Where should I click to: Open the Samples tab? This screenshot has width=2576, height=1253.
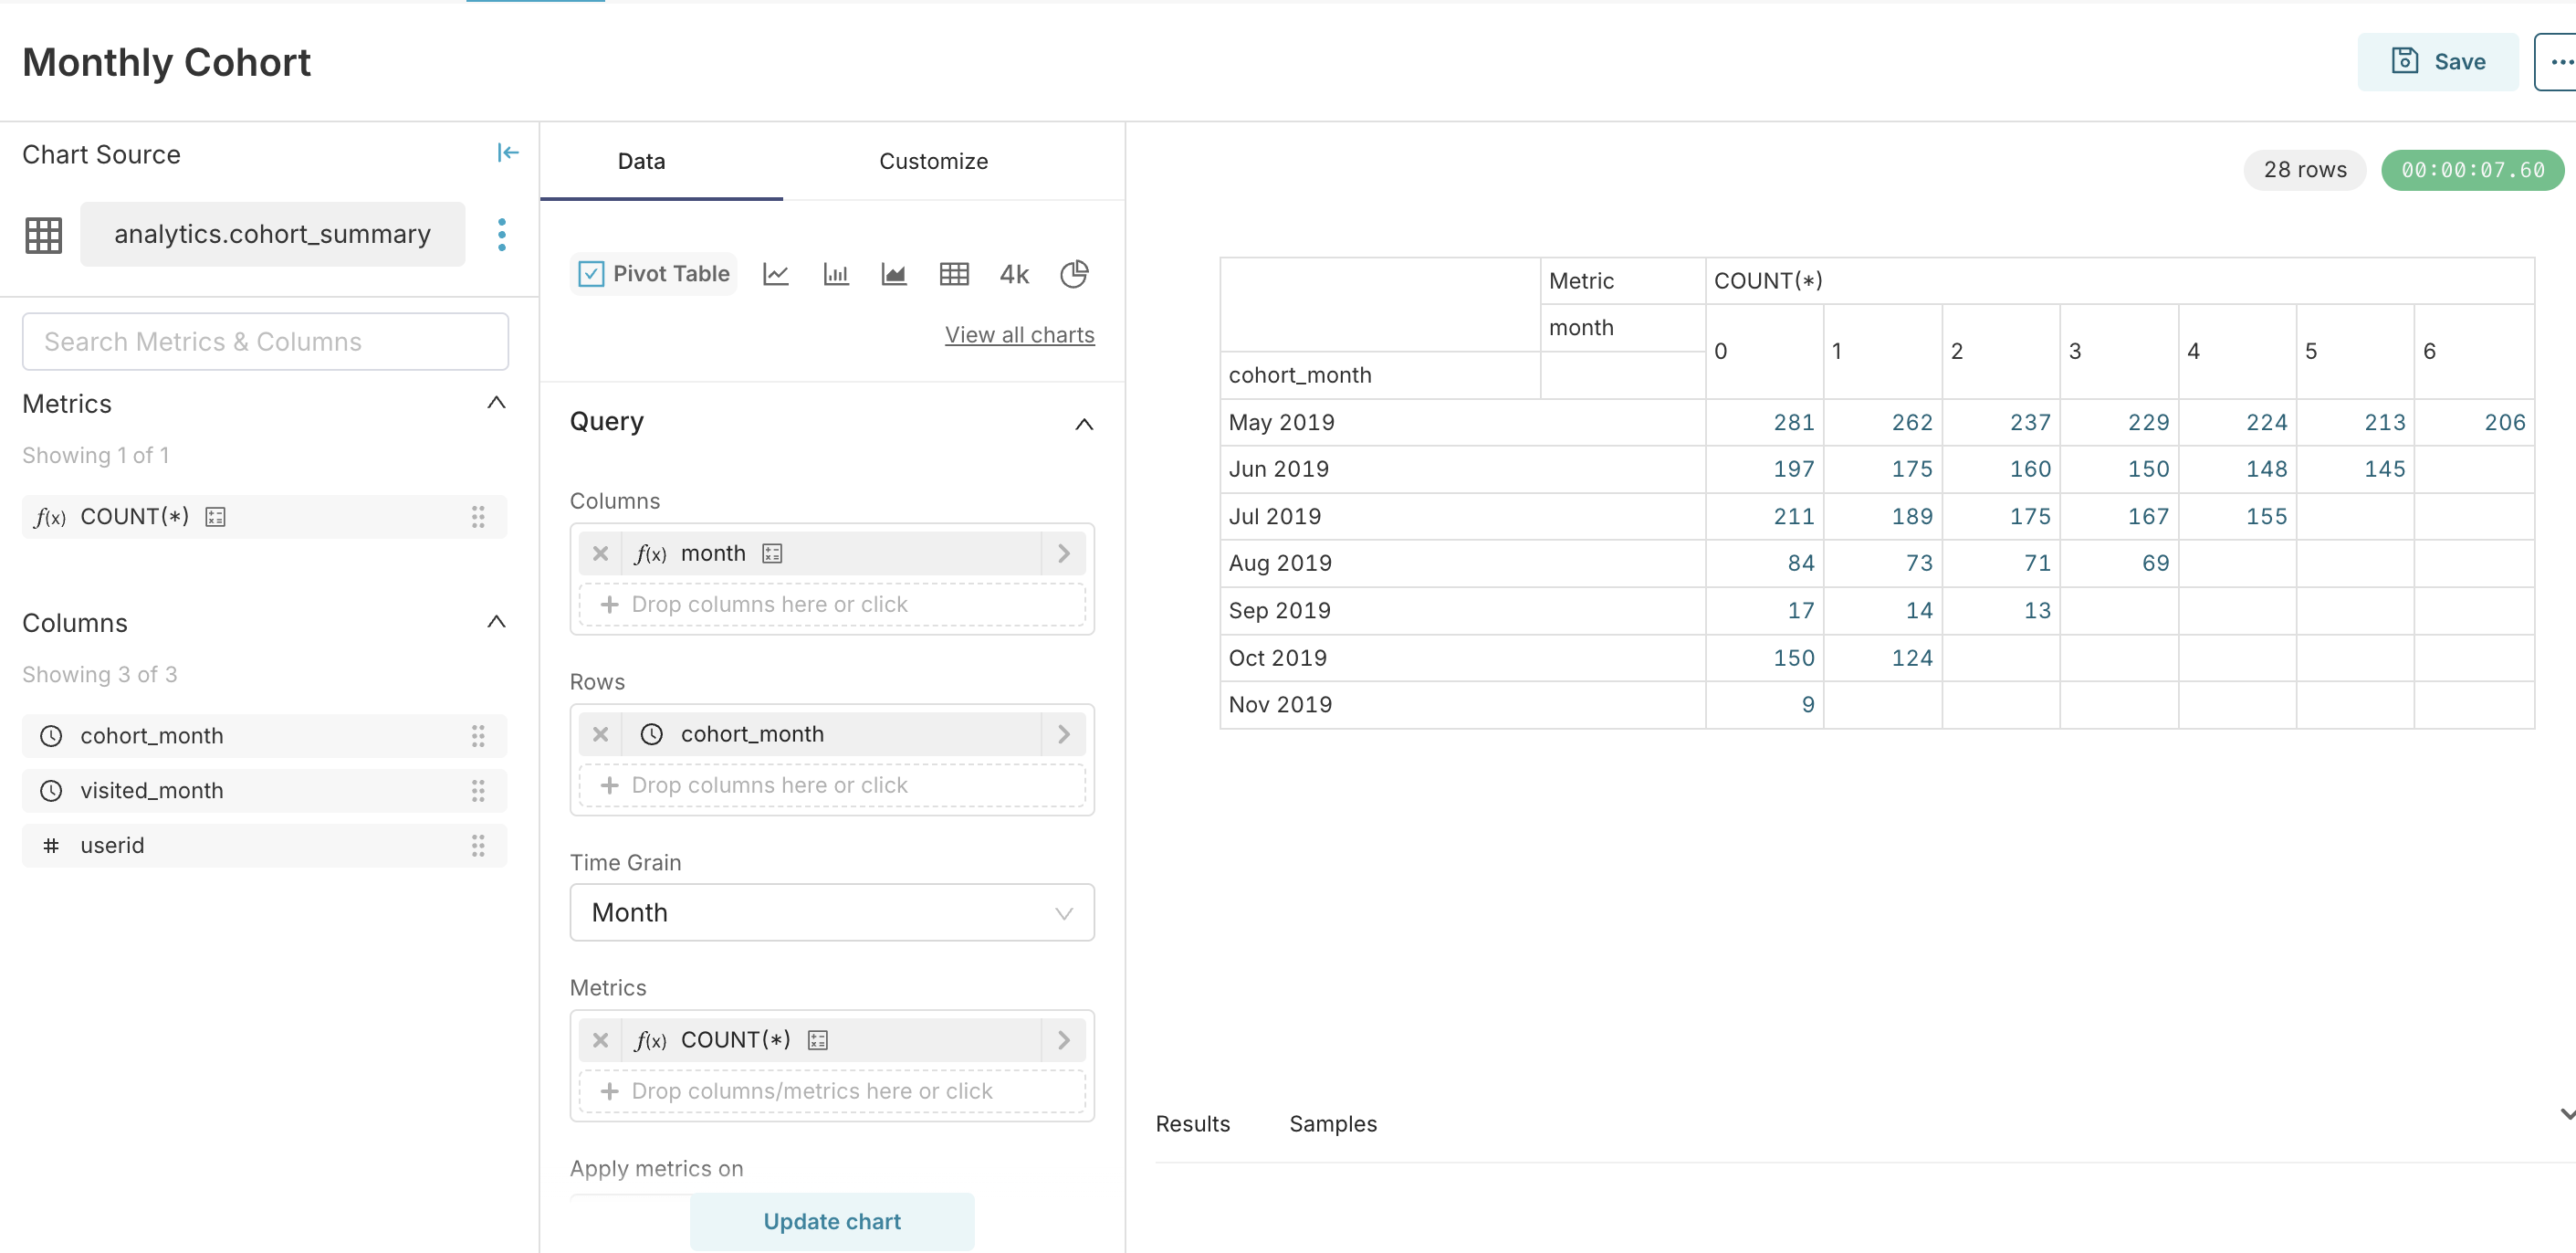point(1332,1124)
